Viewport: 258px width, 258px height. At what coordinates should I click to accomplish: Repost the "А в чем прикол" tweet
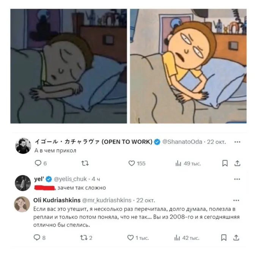(x=85, y=163)
